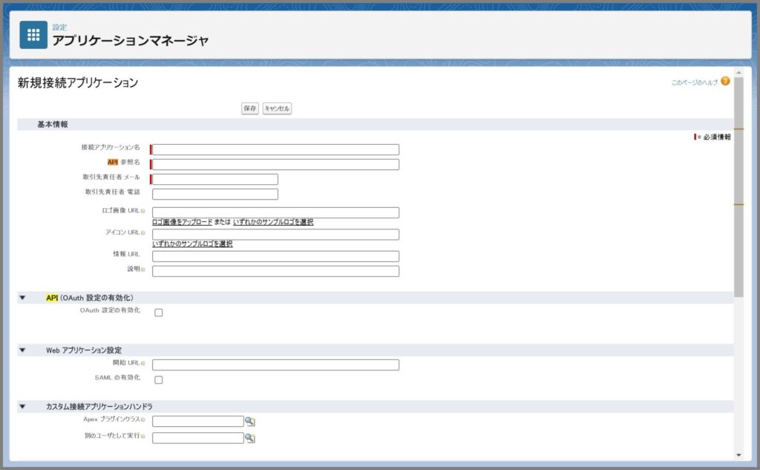Open the 設定 breadcrumb link
Viewport: 760px width, 470px height.
click(60, 26)
